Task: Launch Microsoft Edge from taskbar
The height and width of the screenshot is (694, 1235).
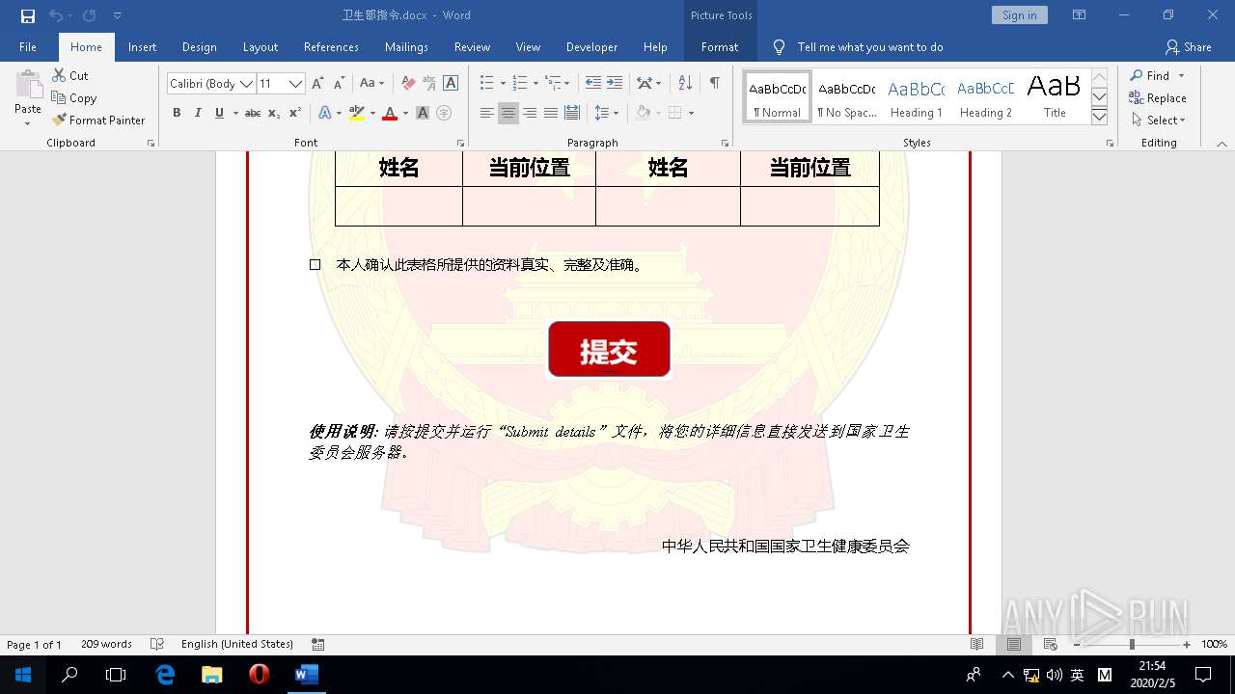Action: (x=165, y=675)
